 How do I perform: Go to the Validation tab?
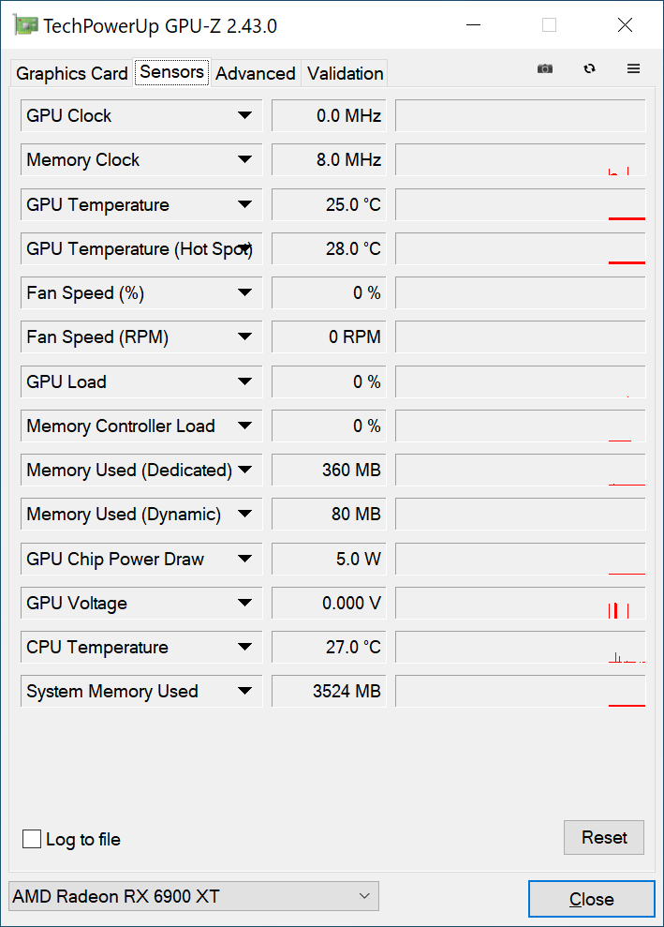(x=345, y=73)
